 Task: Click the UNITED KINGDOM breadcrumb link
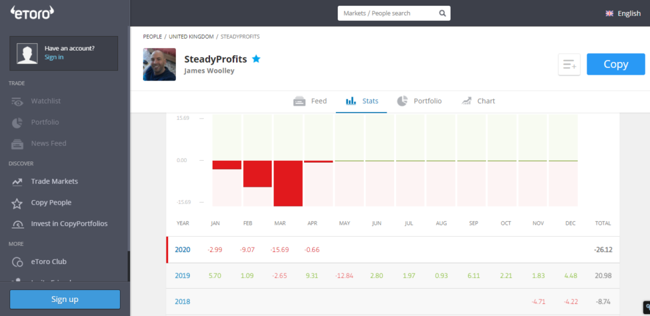click(x=191, y=37)
